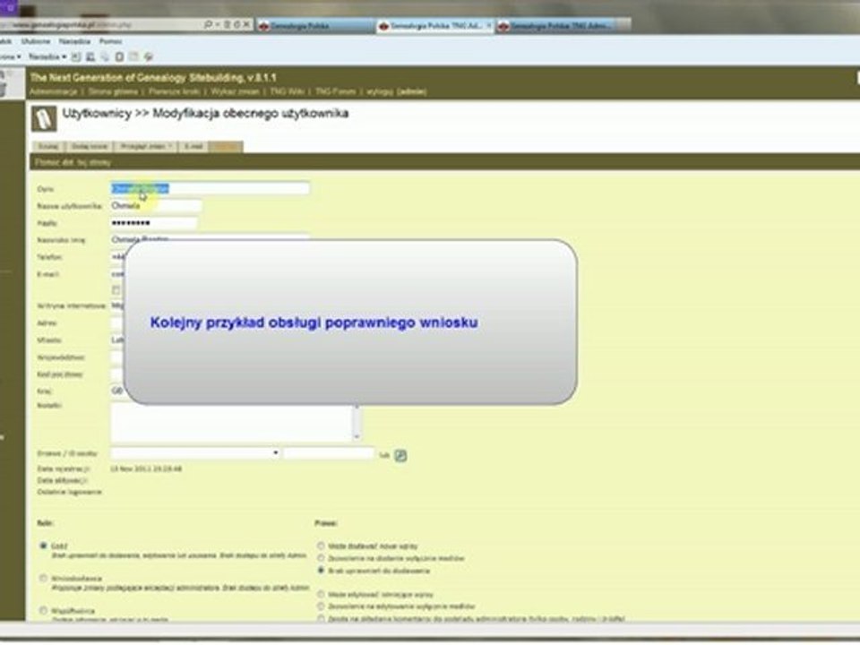Screen dimensions: 860x645
Task: Select Zezwolenie na edytowanie wyłącznie mediów radio
Action: (x=321, y=606)
